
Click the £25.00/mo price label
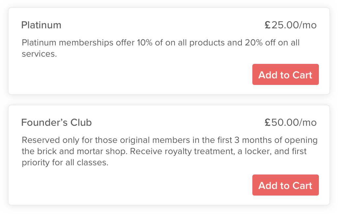click(291, 25)
